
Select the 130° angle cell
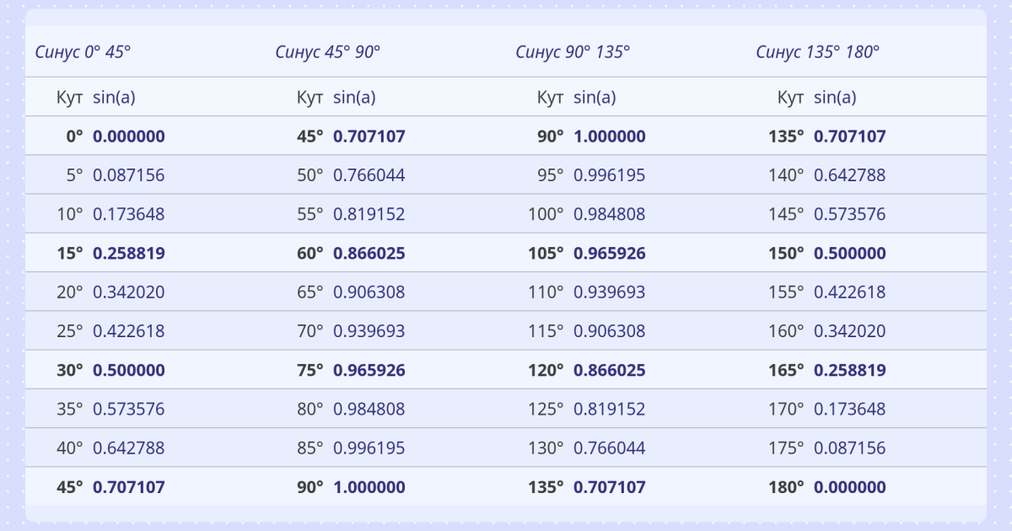click(x=546, y=448)
